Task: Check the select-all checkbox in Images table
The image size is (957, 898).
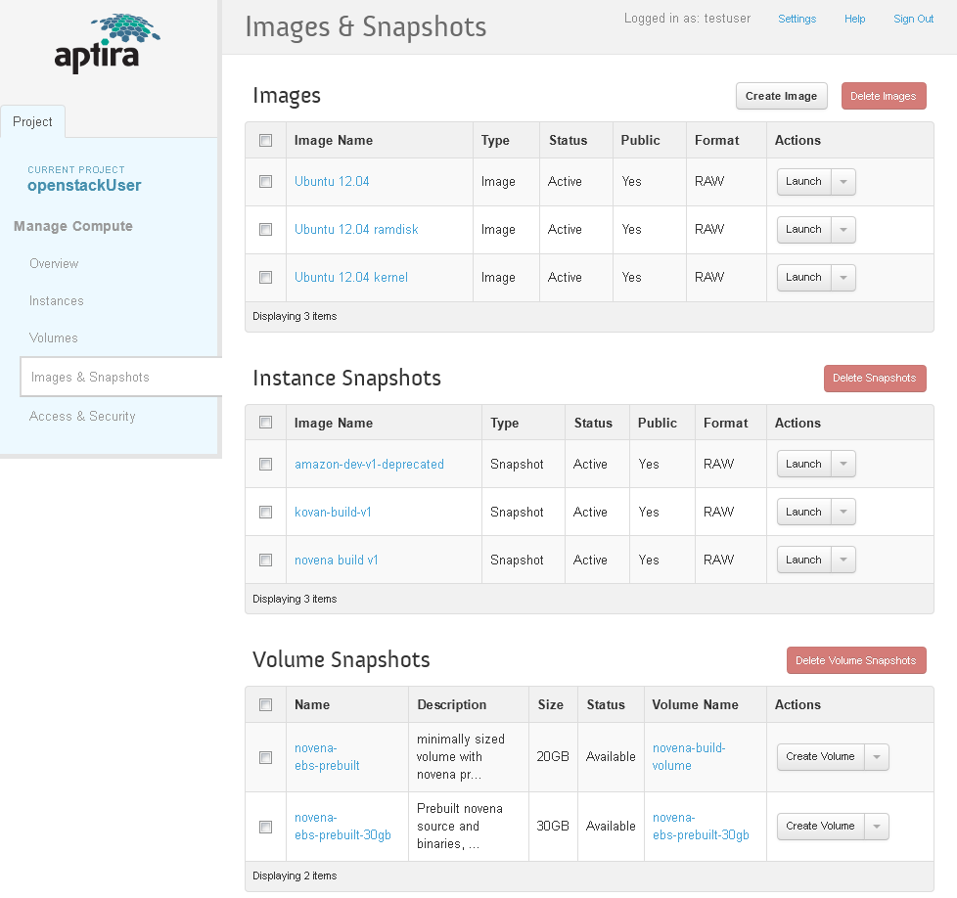Action: 265,140
